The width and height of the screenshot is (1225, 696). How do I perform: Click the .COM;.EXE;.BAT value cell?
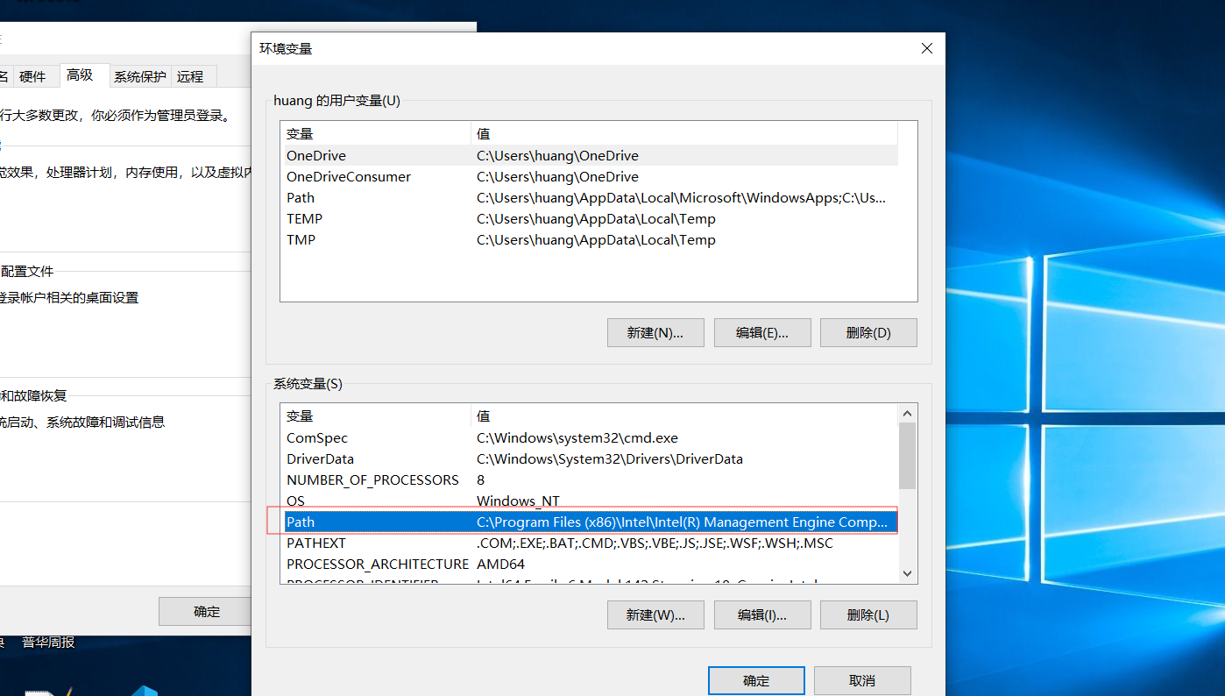[x=655, y=543]
